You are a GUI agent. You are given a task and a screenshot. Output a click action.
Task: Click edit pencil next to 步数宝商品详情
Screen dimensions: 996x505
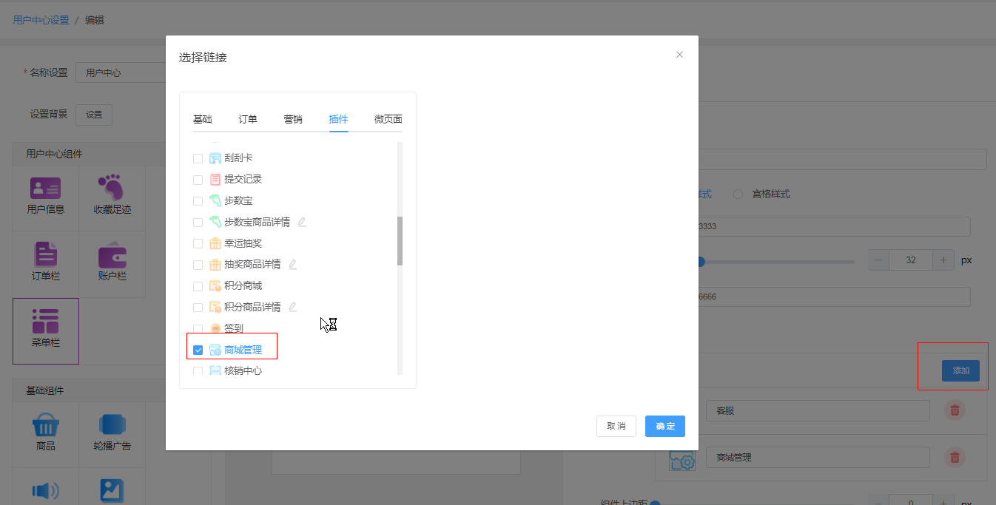(302, 222)
